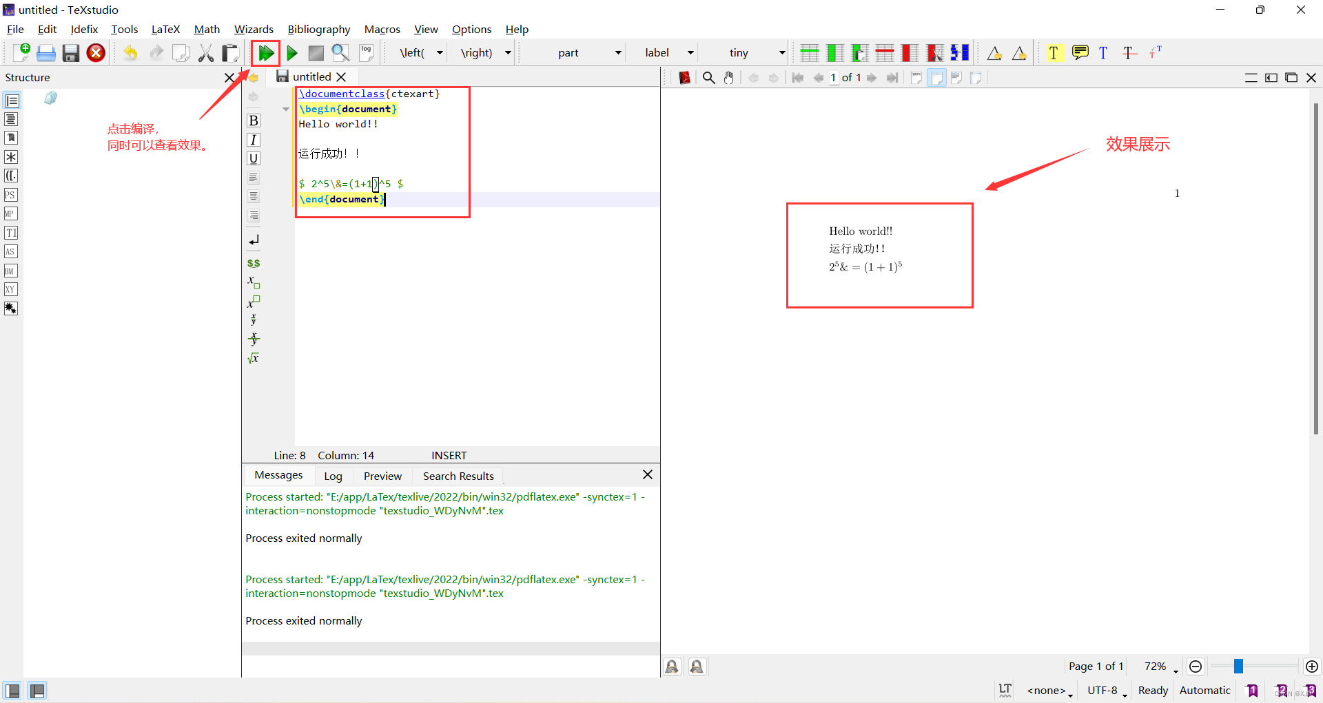
Task: Click the red PDF icon in the viewer toolbar
Action: coord(684,78)
